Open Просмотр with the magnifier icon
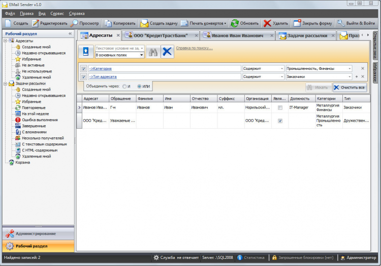381x266 pixels. point(74,23)
